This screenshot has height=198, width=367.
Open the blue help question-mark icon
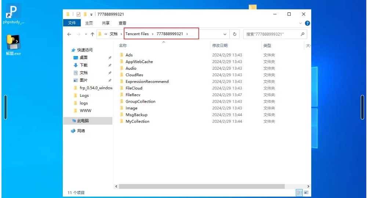pyautogui.click(x=307, y=23)
